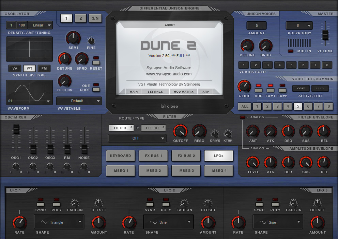The width and height of the screenshot is (338, 239).
Task: Click the COPY button
Action: [x=301, y=88]
